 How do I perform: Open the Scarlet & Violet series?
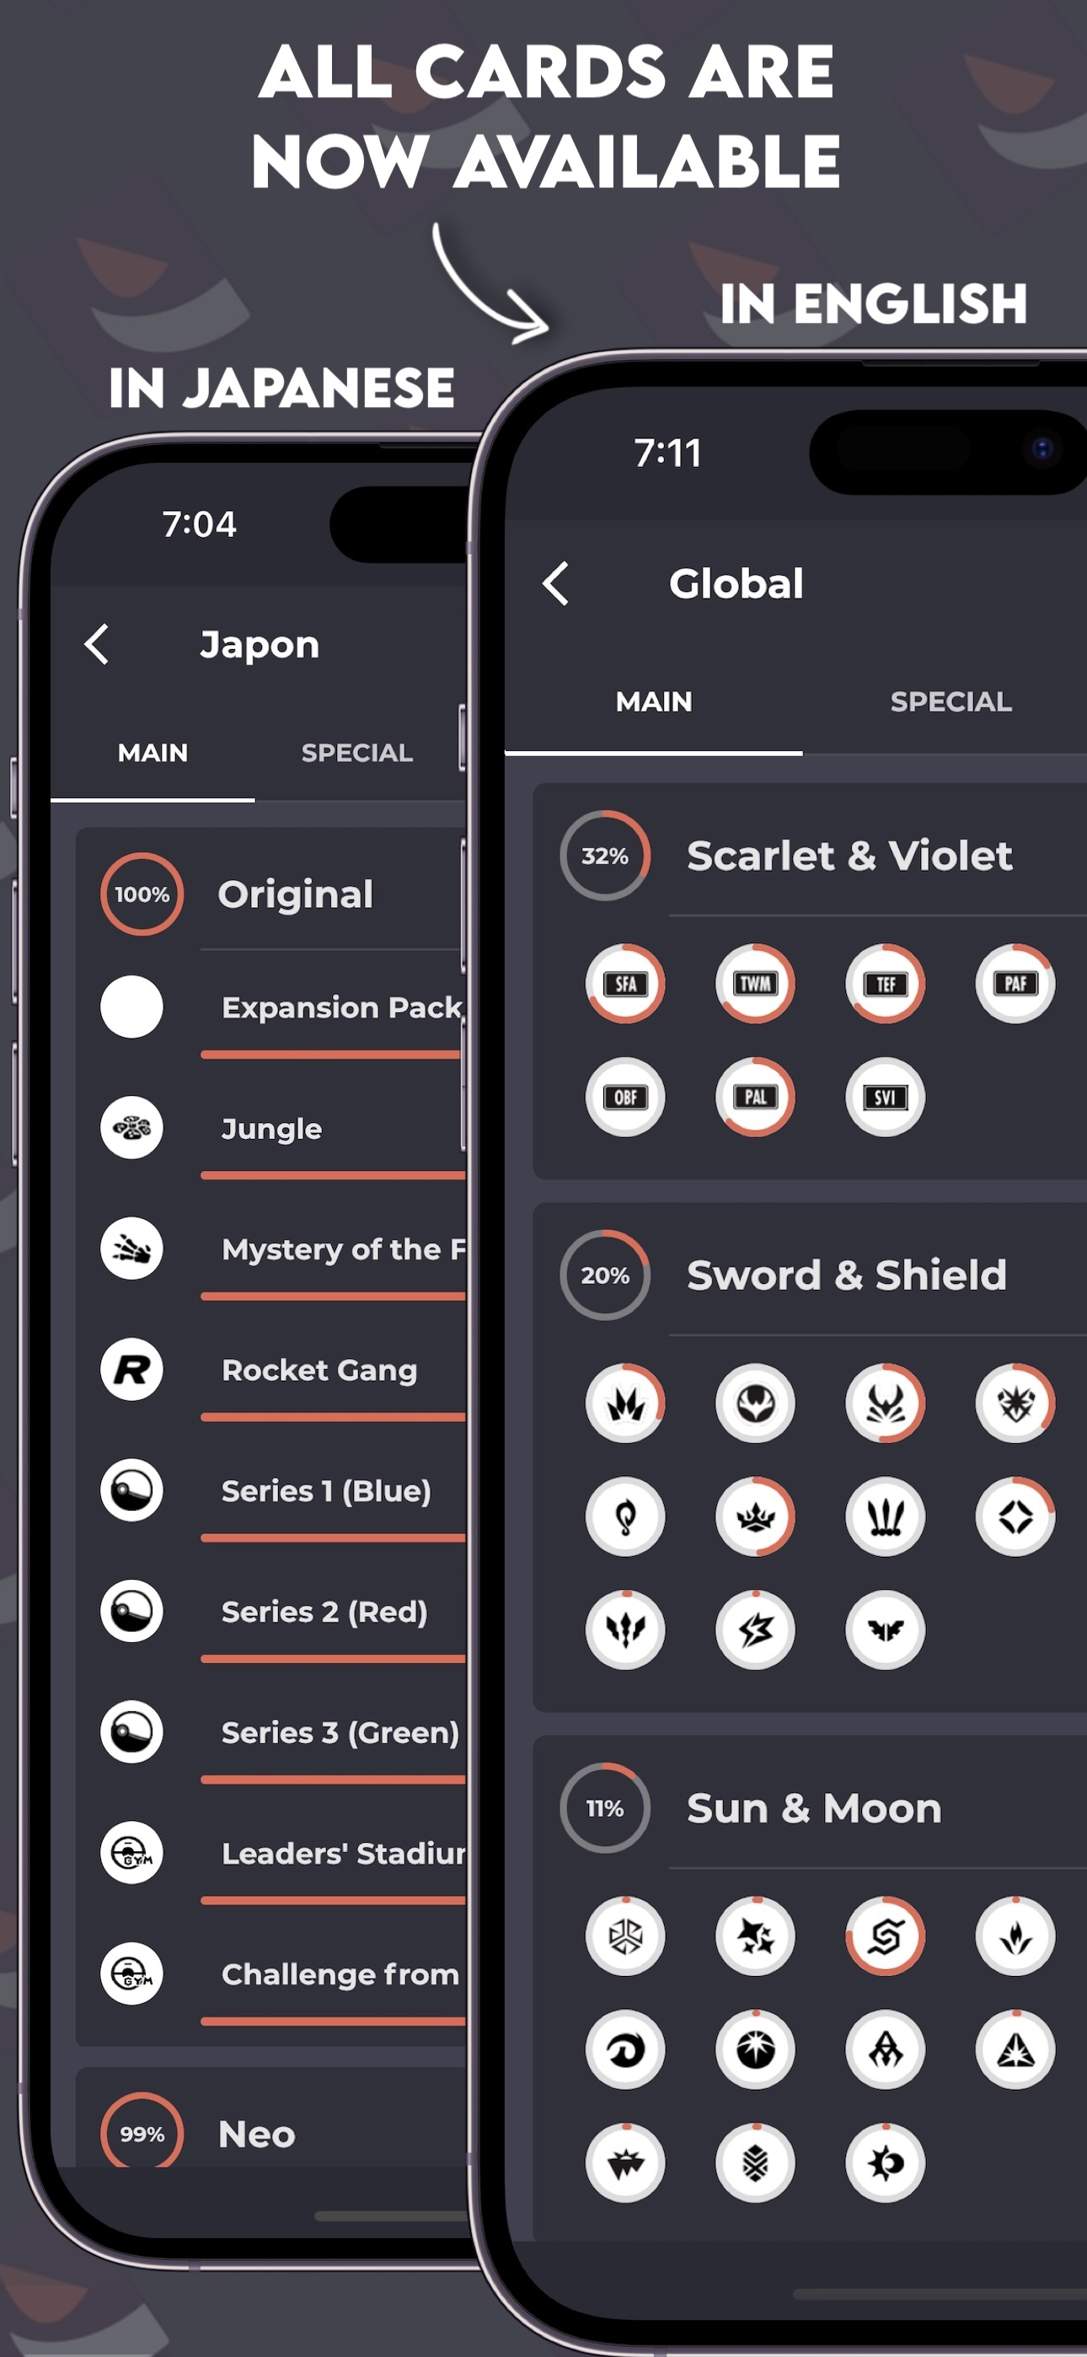click(849, 856)
